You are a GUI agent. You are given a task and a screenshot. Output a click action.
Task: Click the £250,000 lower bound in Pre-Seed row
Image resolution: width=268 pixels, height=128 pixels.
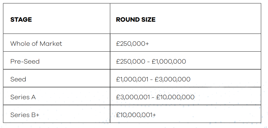pyautogui.click(x=131, y=61)
